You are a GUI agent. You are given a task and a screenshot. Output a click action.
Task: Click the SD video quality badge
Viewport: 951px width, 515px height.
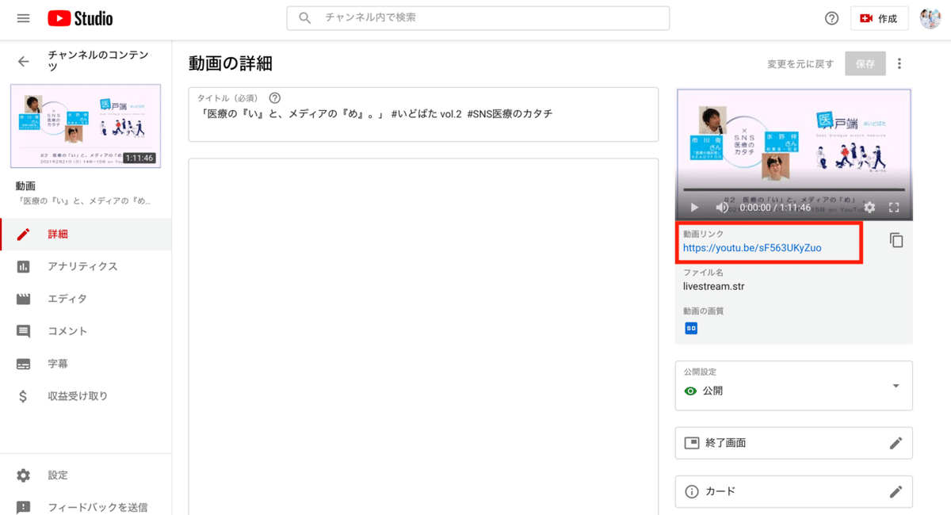tap(691, 328)
